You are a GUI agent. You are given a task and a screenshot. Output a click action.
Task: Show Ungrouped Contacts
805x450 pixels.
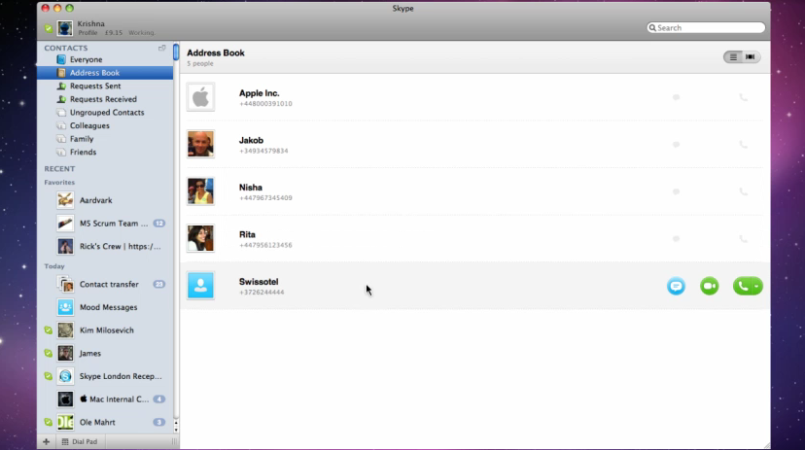105,113
